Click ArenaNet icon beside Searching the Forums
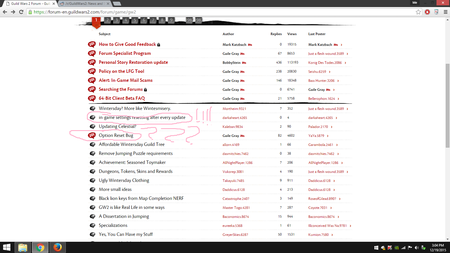The height and width of the screenshot is (253, 450). [92, 89]
